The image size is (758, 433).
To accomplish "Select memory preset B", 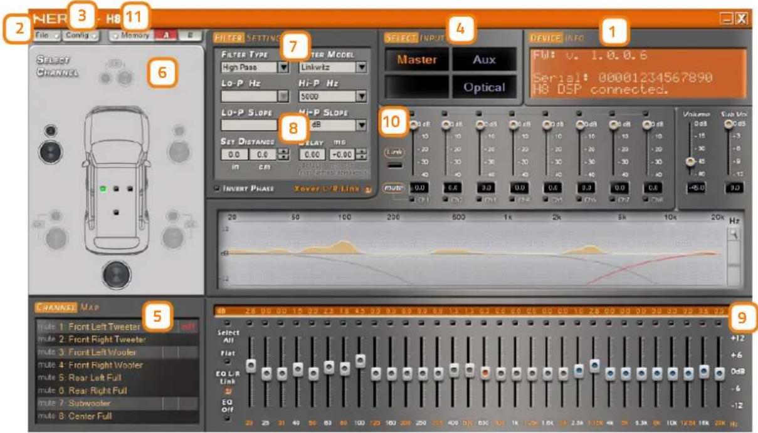I will tap(190, 36).
